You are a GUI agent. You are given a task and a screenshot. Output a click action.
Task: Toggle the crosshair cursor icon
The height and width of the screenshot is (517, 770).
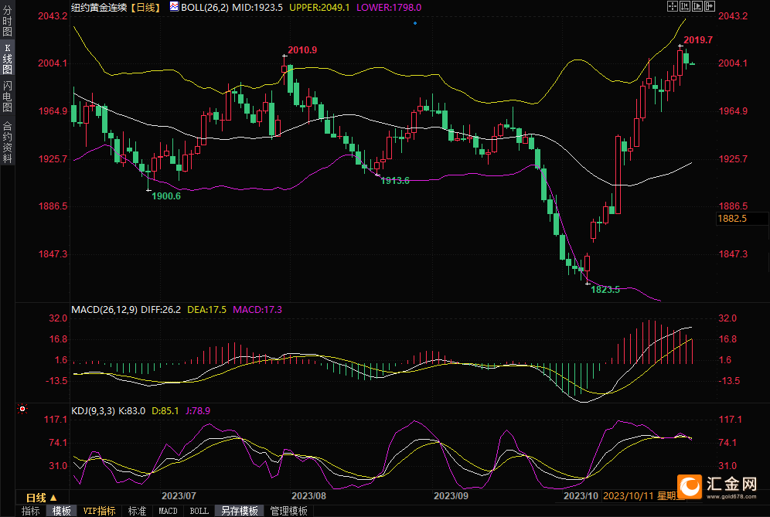[671, 6]
